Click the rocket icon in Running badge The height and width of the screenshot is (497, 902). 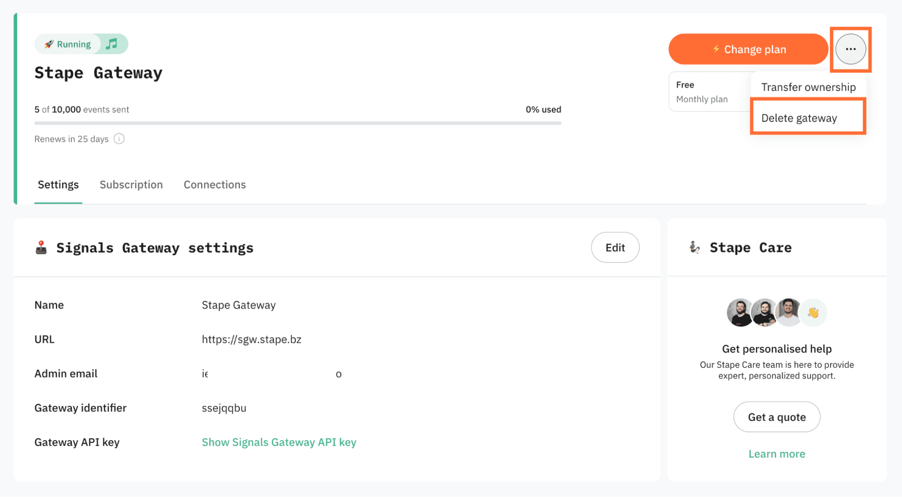tap(49, 44)
